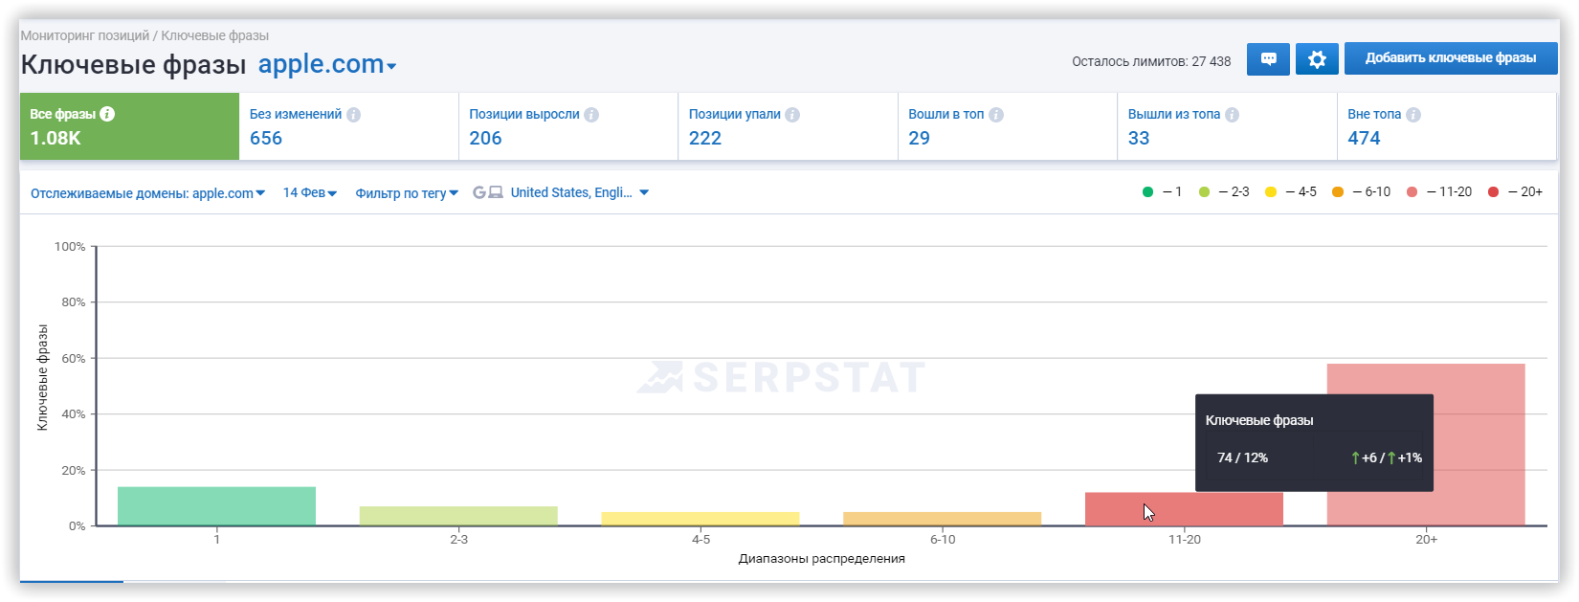Click the orange bar for positions 6-10

(943, 519)
